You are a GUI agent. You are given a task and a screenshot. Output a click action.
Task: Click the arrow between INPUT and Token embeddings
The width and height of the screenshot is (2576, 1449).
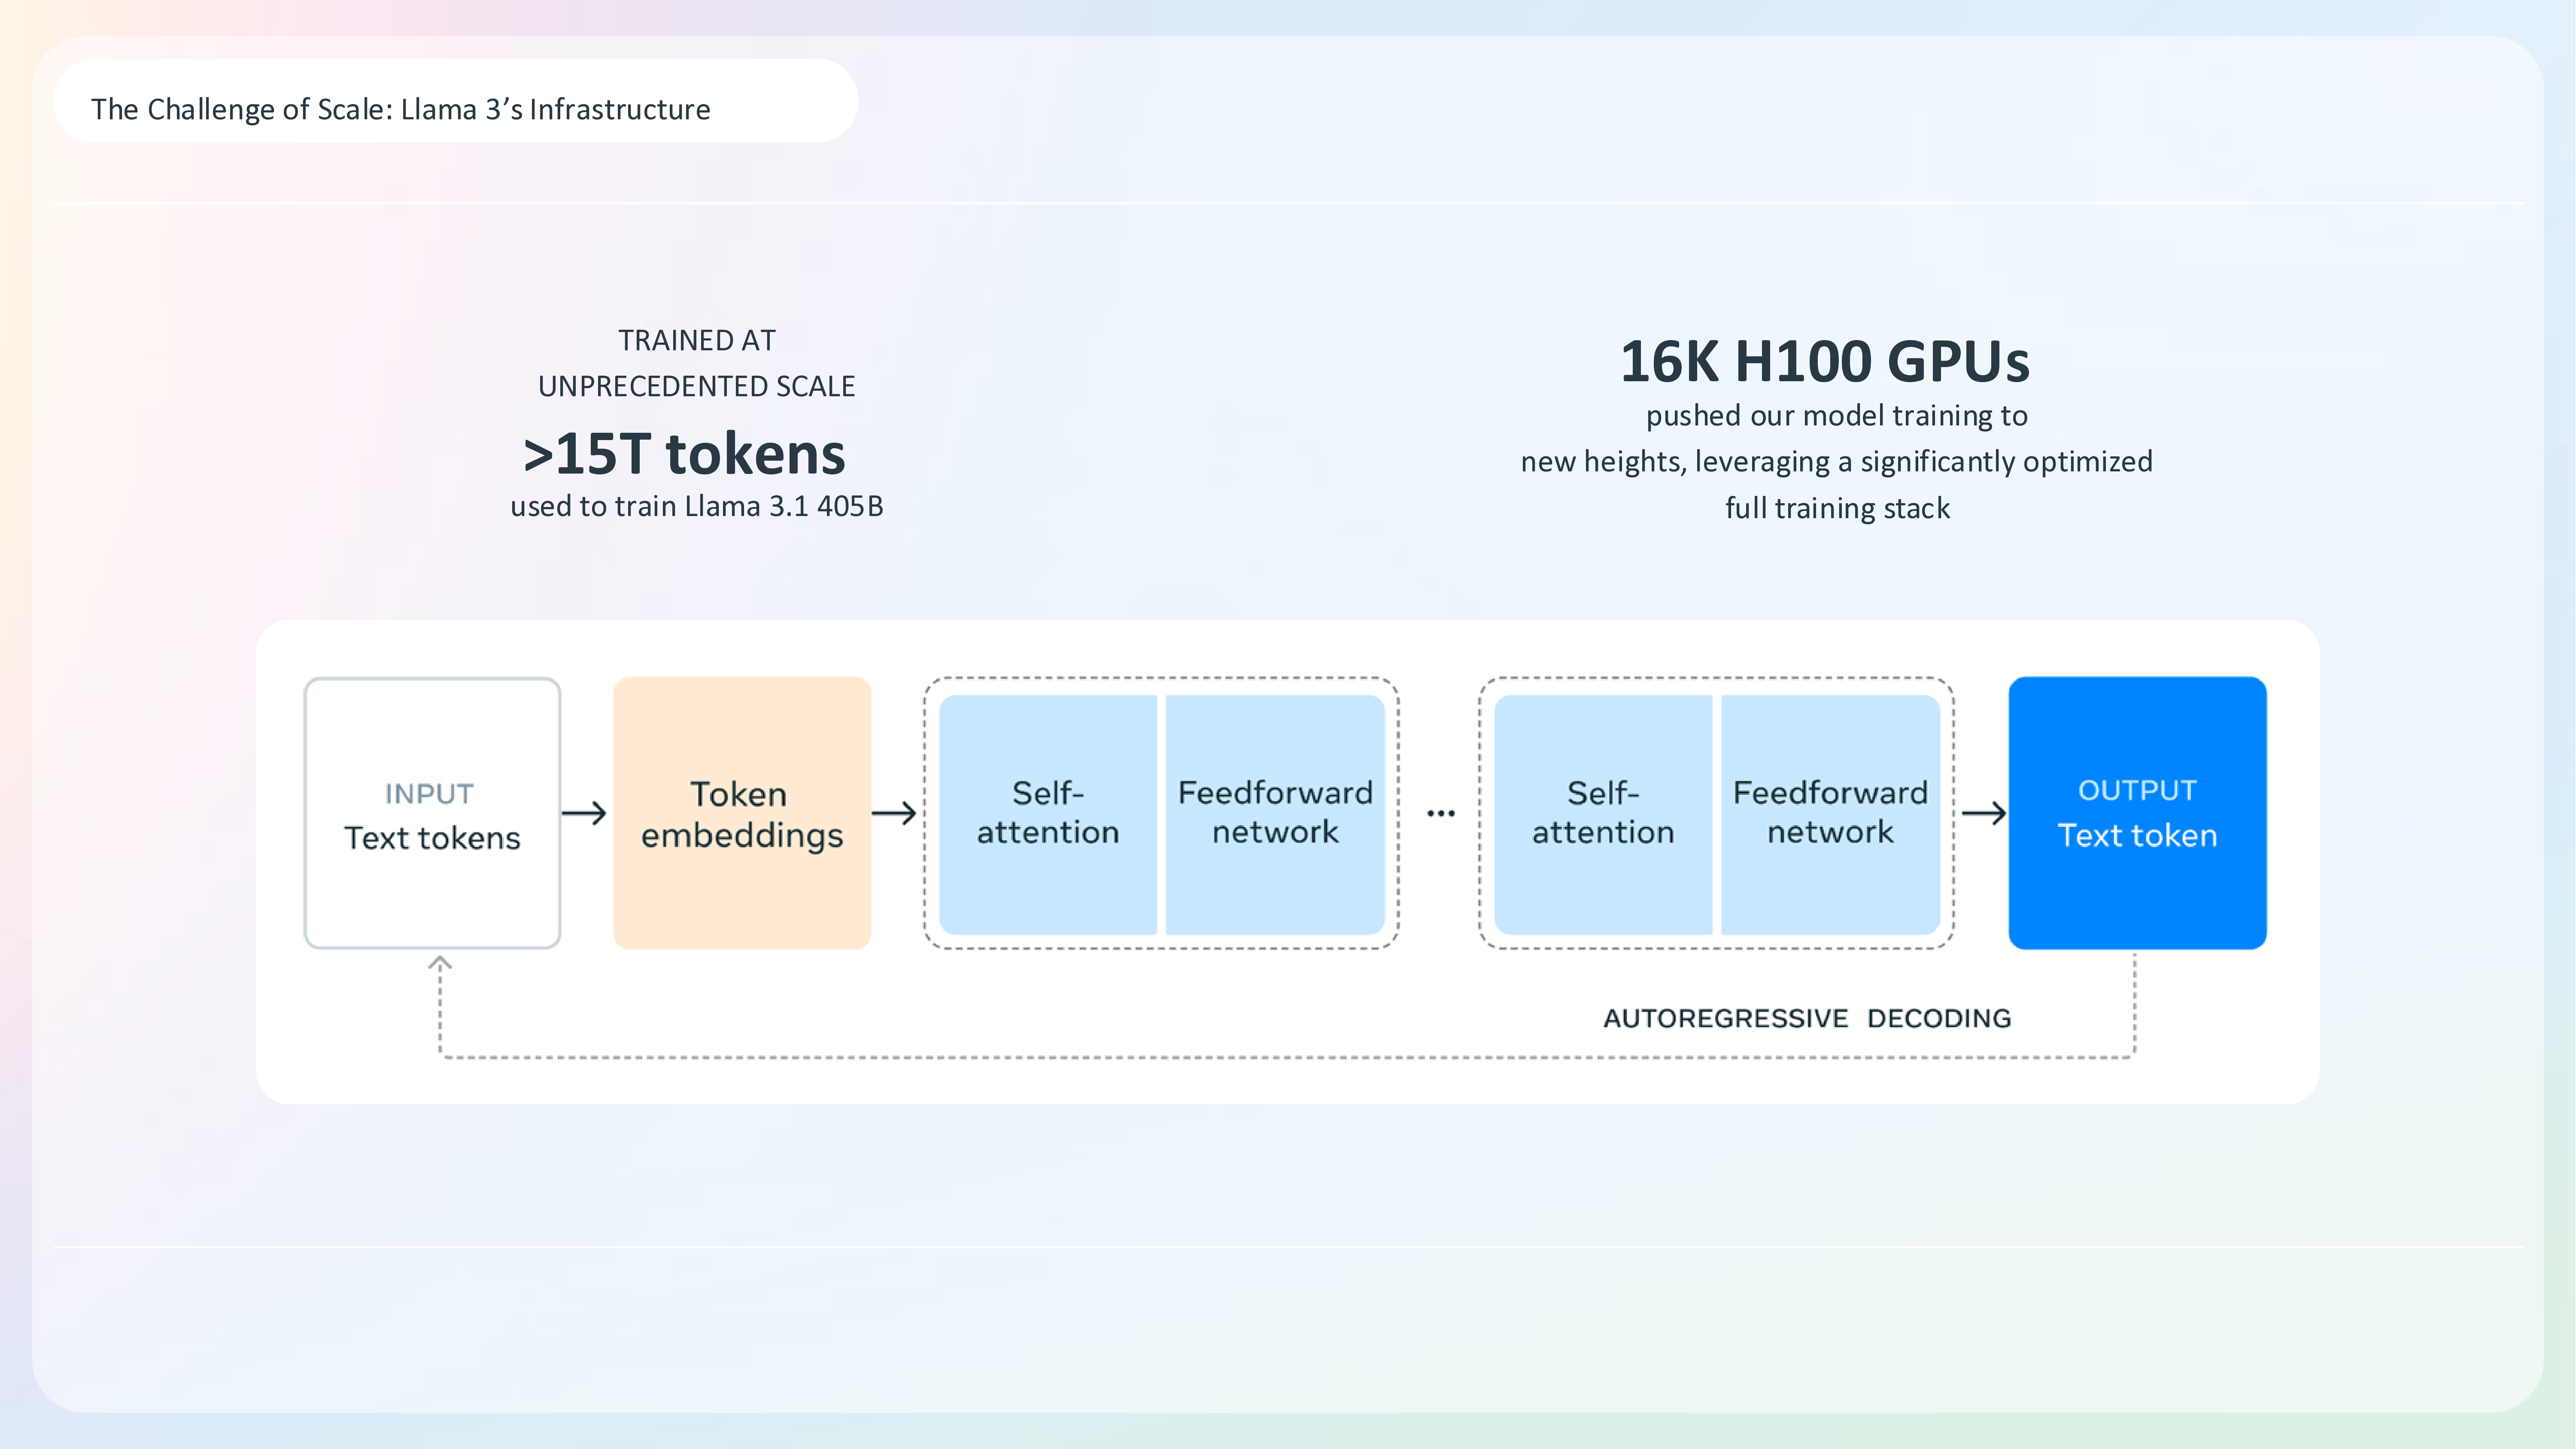point(584,813)
